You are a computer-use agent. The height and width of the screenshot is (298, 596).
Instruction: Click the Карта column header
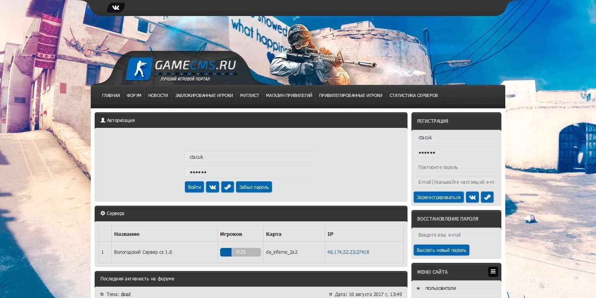(x=274, y=234)
